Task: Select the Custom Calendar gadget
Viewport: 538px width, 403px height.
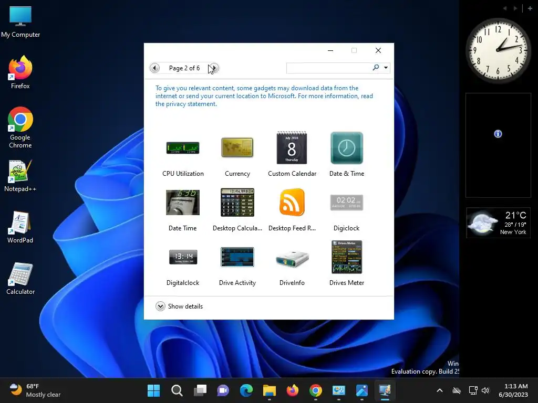Action: (292, 155)
